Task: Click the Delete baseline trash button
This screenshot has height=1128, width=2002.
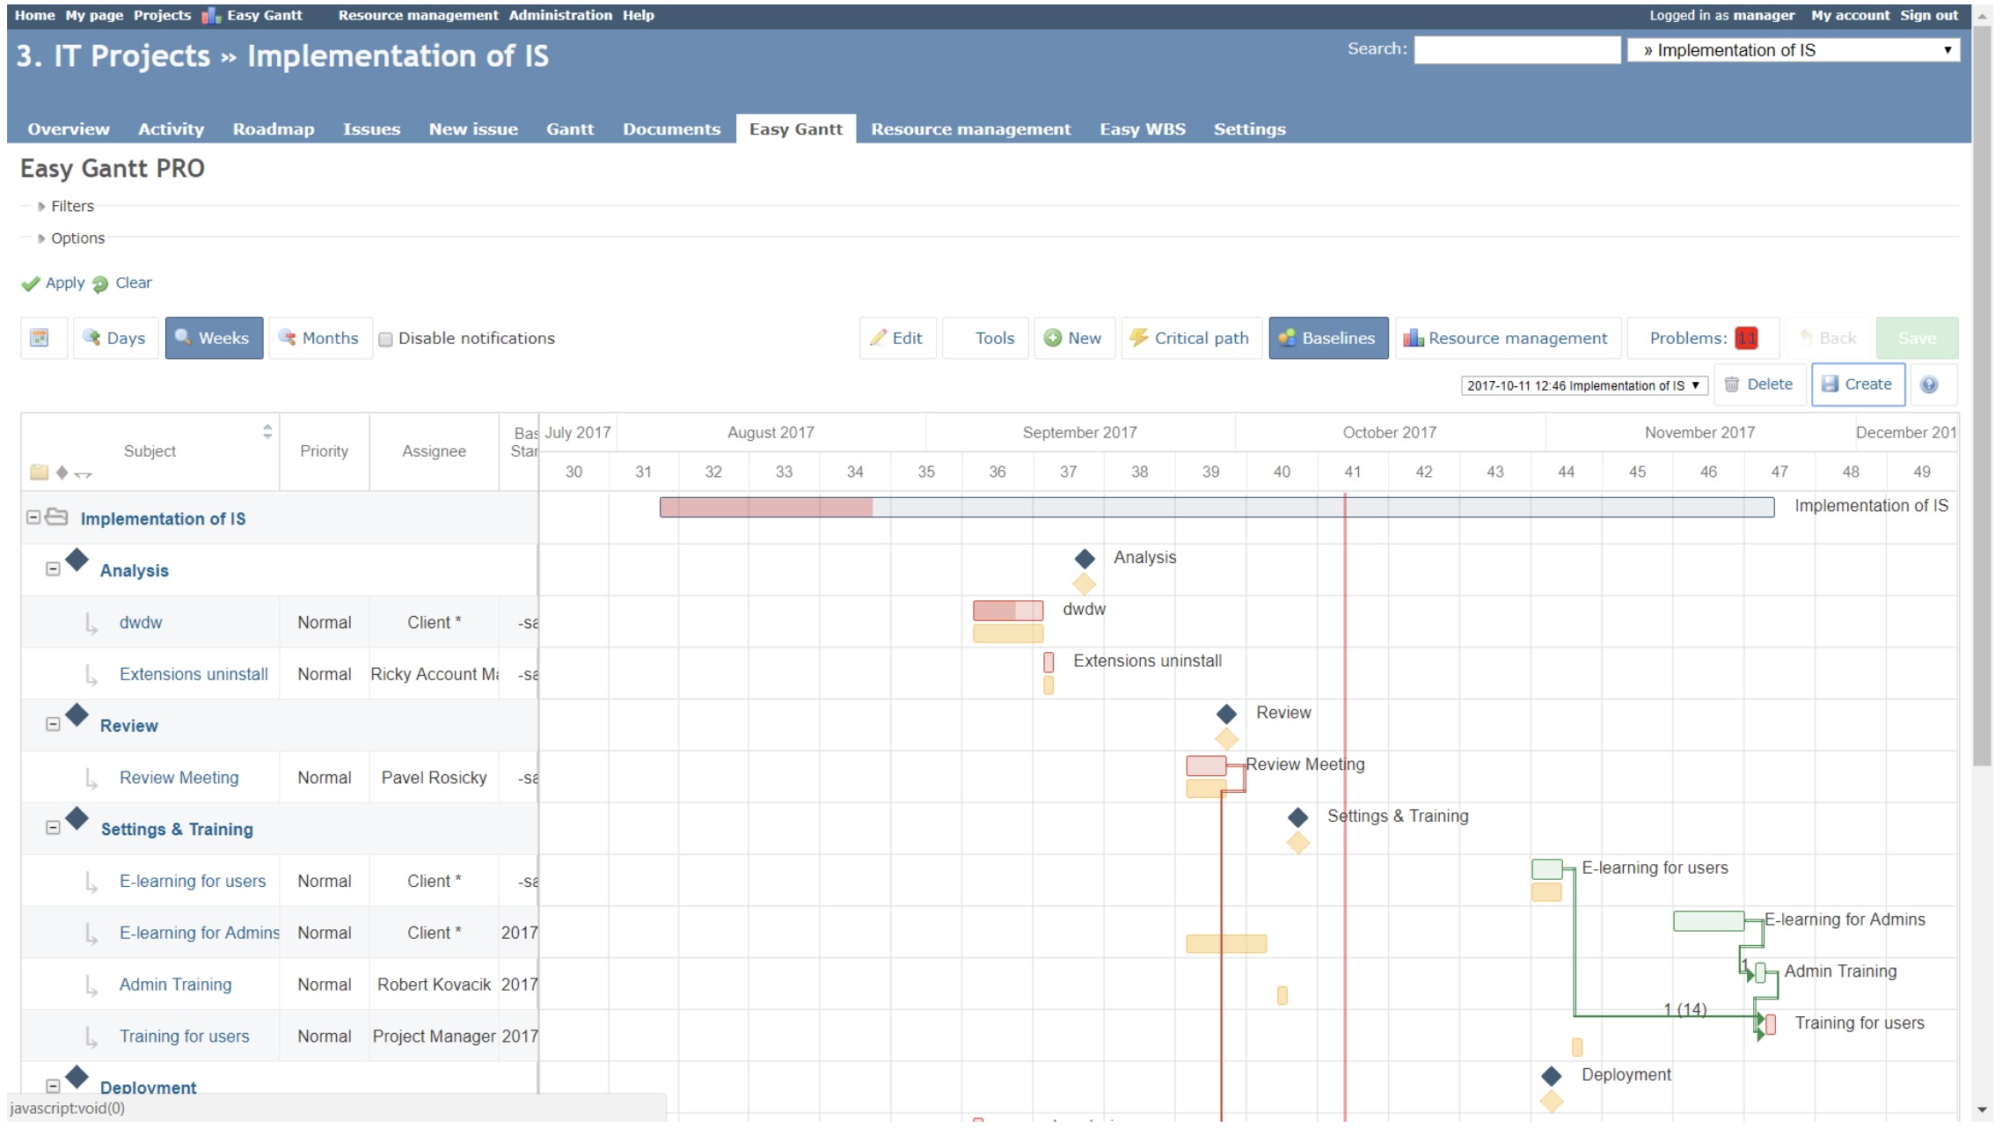Action: click(1758, 385)
